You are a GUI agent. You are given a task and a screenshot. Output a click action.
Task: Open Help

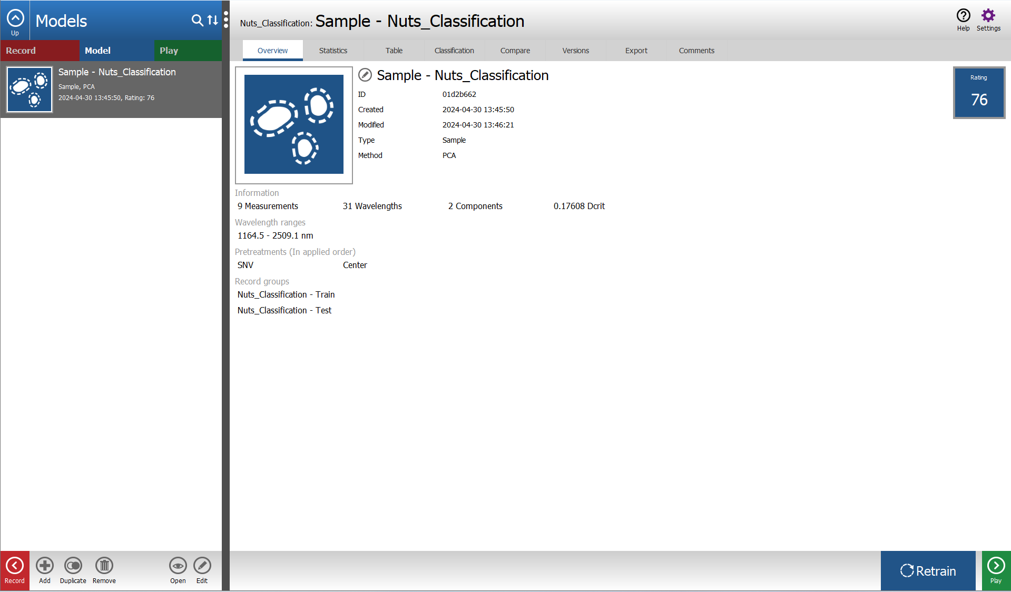point(963,20)
